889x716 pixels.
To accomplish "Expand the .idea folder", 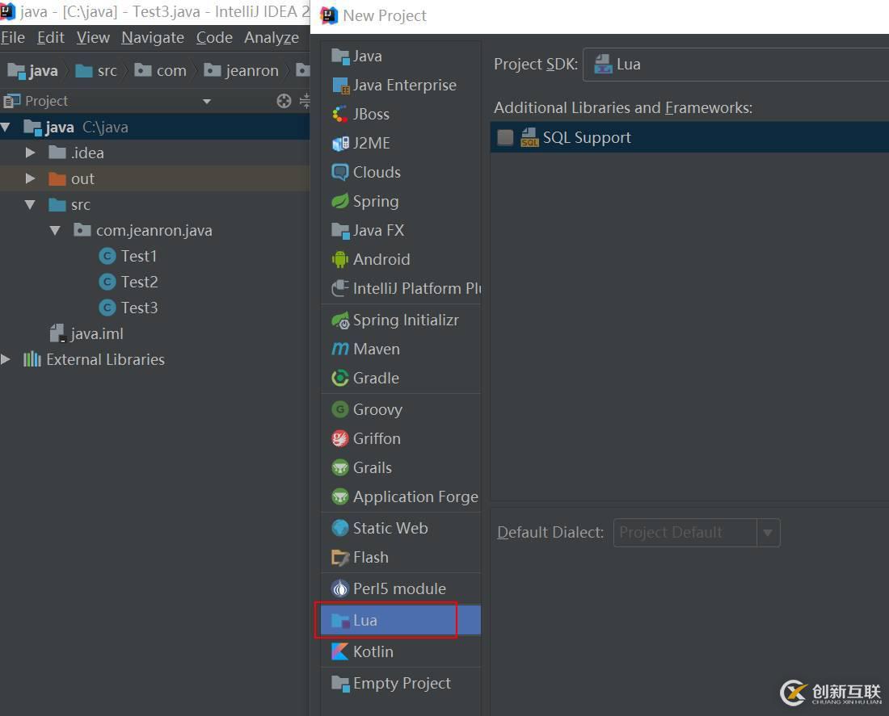I will 31,153.
